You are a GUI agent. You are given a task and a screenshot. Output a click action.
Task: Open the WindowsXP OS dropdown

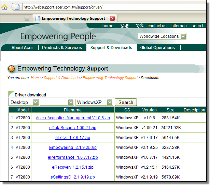(94, 102)
